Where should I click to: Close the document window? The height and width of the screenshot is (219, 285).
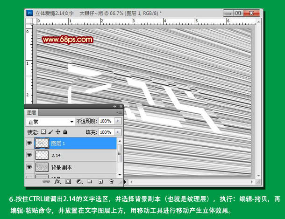pyautogui.click(x=251, y=13)
